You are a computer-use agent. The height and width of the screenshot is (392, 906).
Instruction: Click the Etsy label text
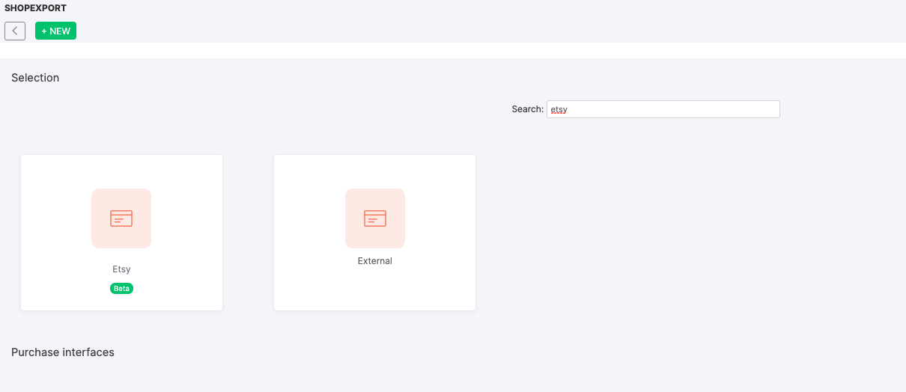[x=121, y=269]
